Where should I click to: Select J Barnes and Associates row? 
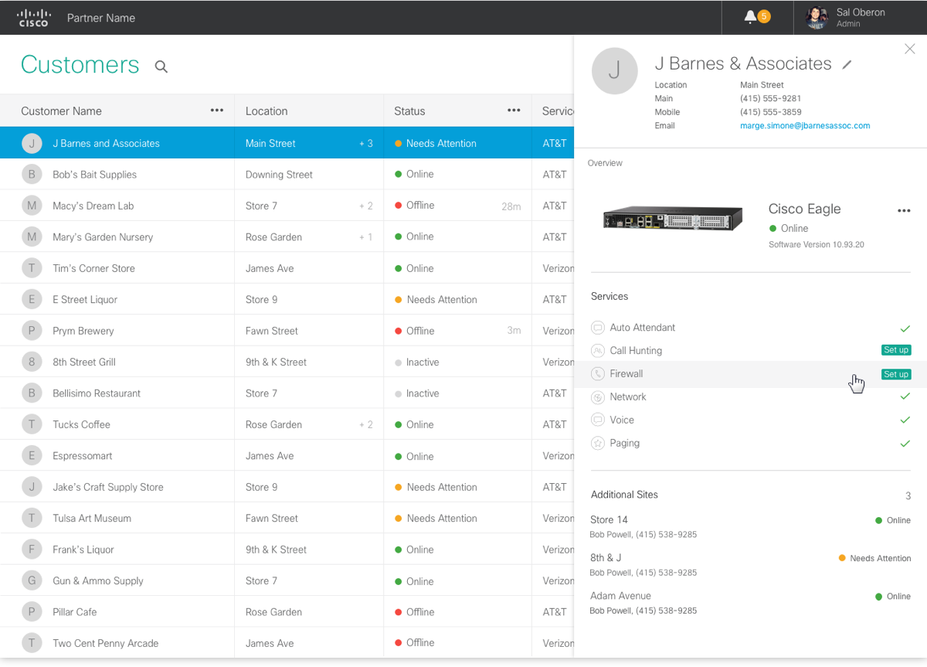pos(287,143)
